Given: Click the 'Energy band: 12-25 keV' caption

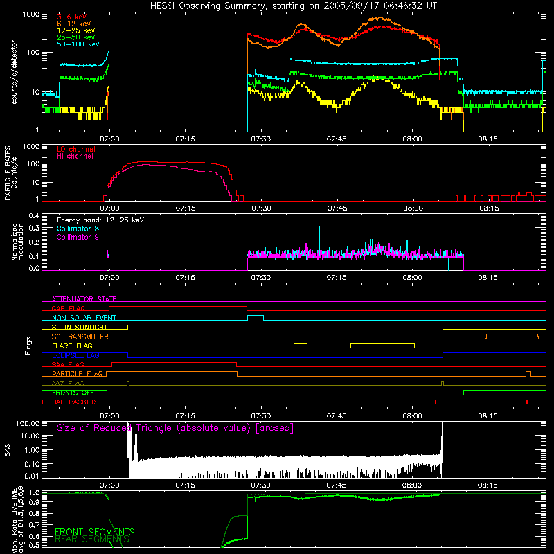Looking at the screenshot, I should [100, 220].
